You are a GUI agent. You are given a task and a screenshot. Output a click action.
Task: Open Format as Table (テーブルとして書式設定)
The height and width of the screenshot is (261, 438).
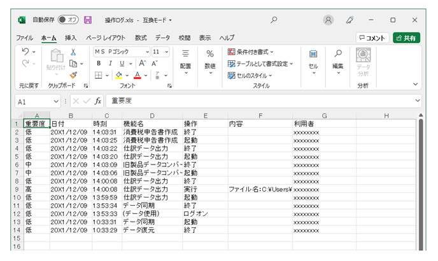click(x=260, y=64)
